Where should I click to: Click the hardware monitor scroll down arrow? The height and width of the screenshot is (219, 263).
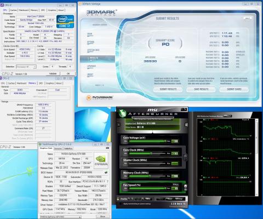[256, 194]
